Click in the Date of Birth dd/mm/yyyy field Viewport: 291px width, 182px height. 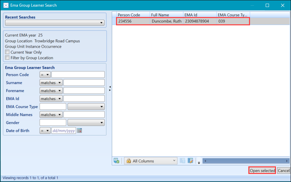click(x=64, y=131)
